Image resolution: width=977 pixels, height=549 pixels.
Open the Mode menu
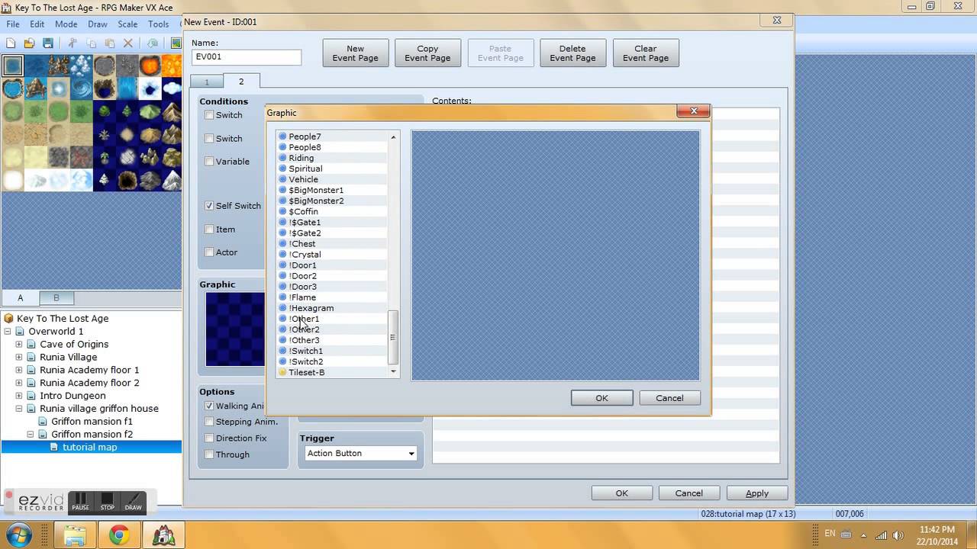66,24
